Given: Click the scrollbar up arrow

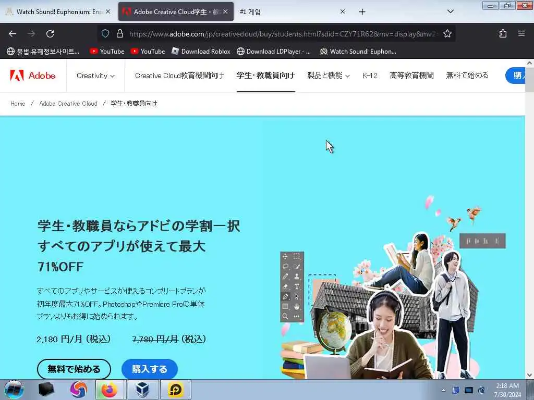Looking at the screenshot, I should click(529, 63).
